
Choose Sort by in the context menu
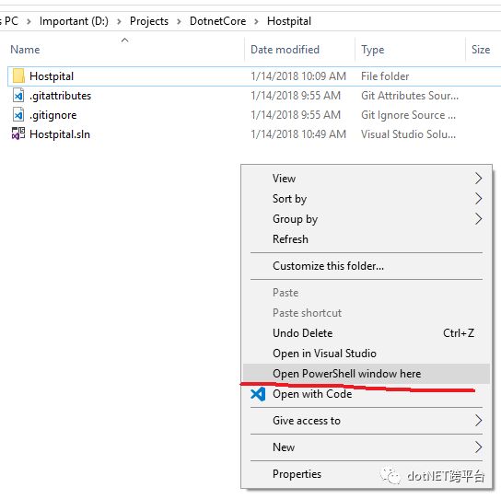coord(367,198)
